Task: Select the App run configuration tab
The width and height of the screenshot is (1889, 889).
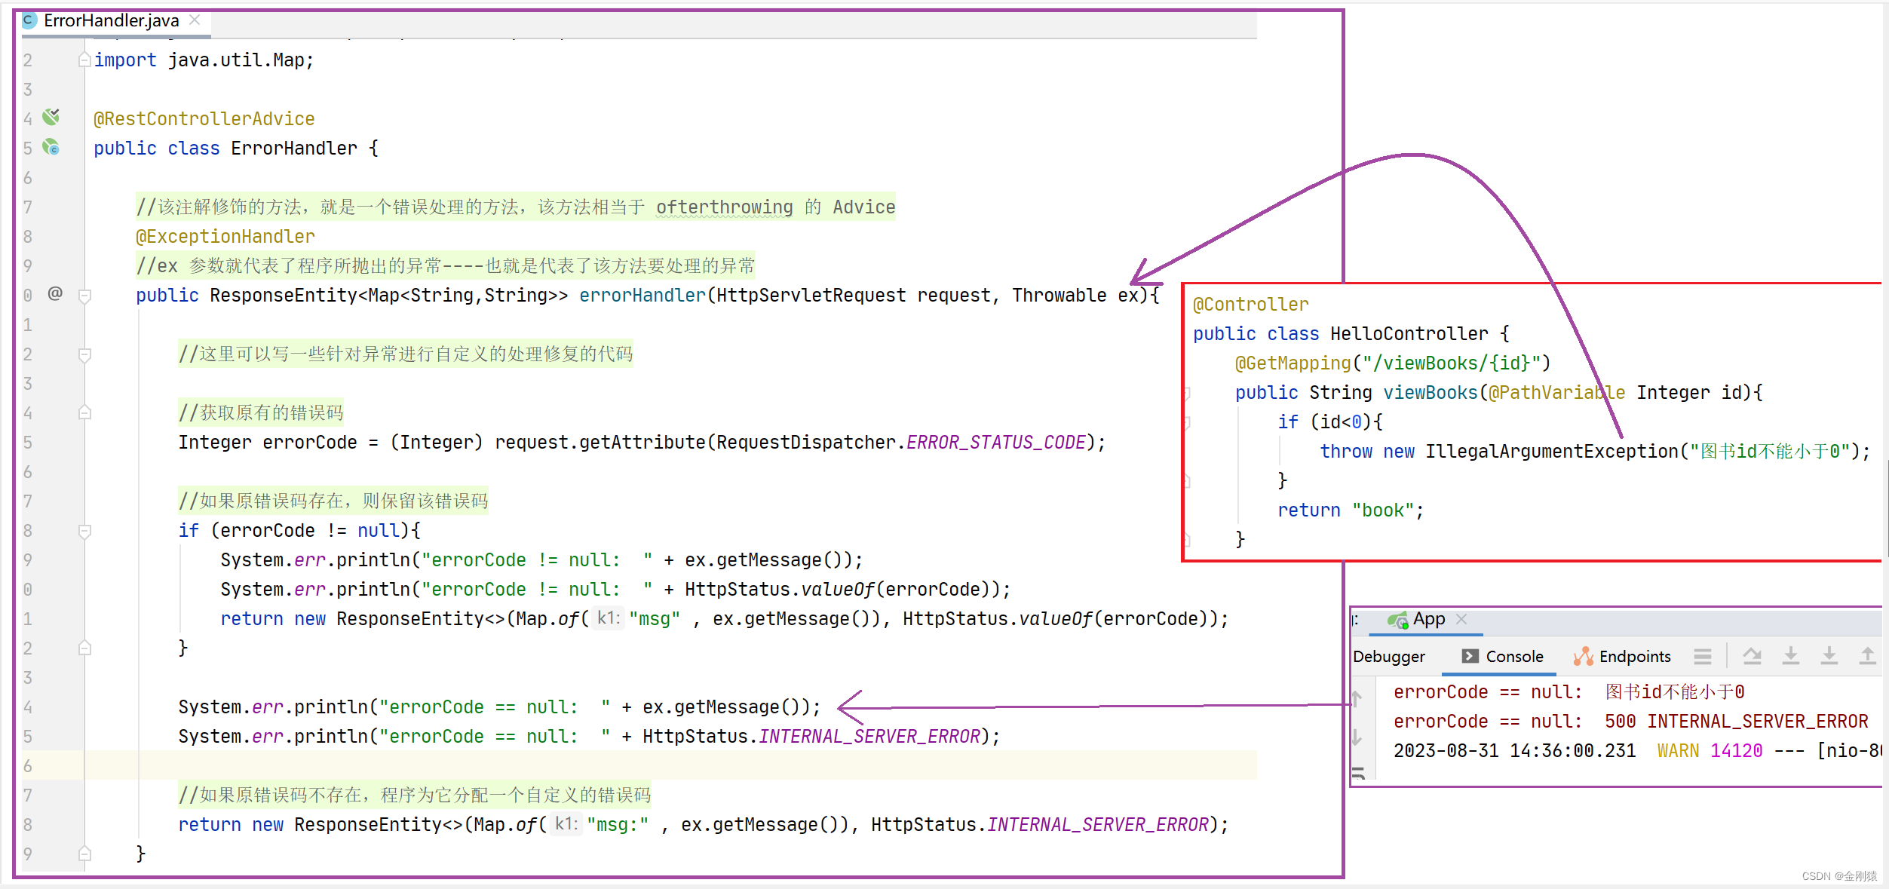Action: coord(1428,619)
